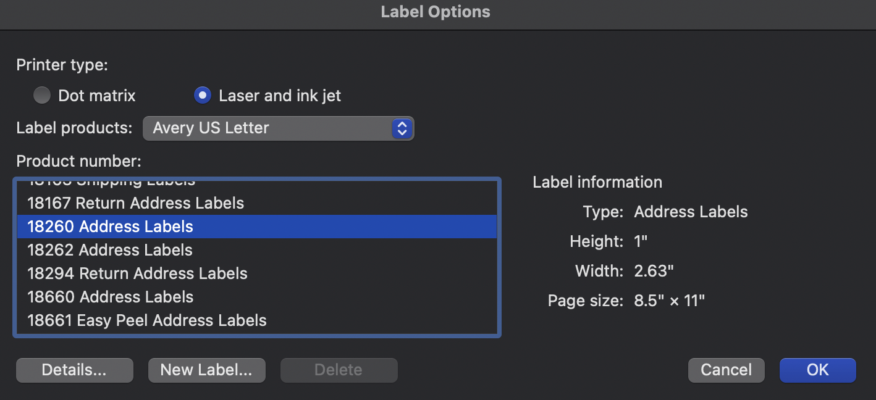Click the Width value 2.63"
This screenshot has height=400, width=876.
point(654,271)
